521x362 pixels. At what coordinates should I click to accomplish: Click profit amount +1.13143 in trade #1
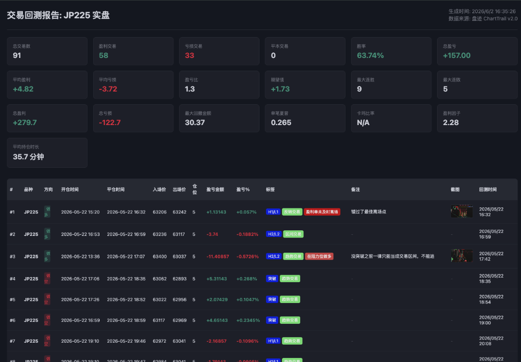coord(216,212)
